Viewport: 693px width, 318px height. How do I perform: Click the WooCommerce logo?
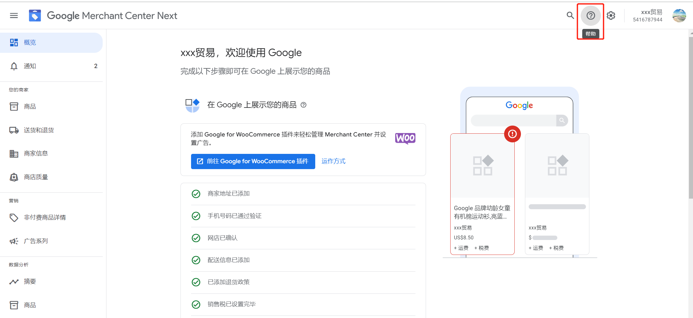tap(405, 138)
